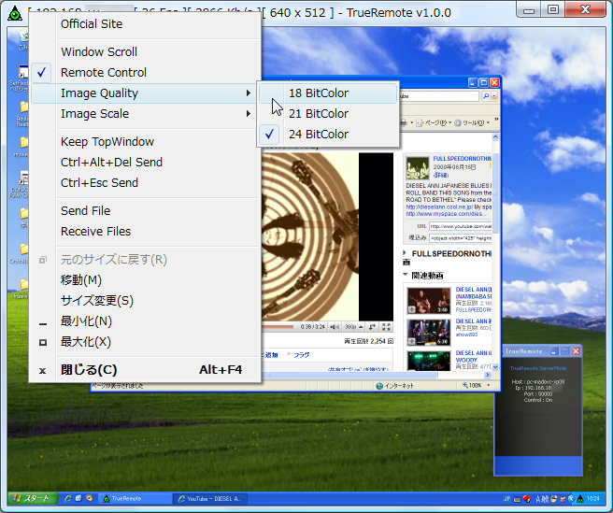
Task: Click the Show Desktop quick launch icon
Action: click(78, 499)
